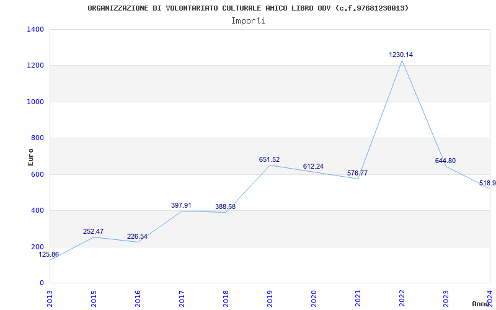Click the 2022 year tick label

[402, 298]
